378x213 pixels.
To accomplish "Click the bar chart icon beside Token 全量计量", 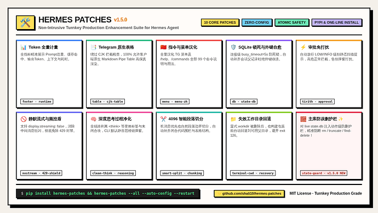I will point(24,47).
